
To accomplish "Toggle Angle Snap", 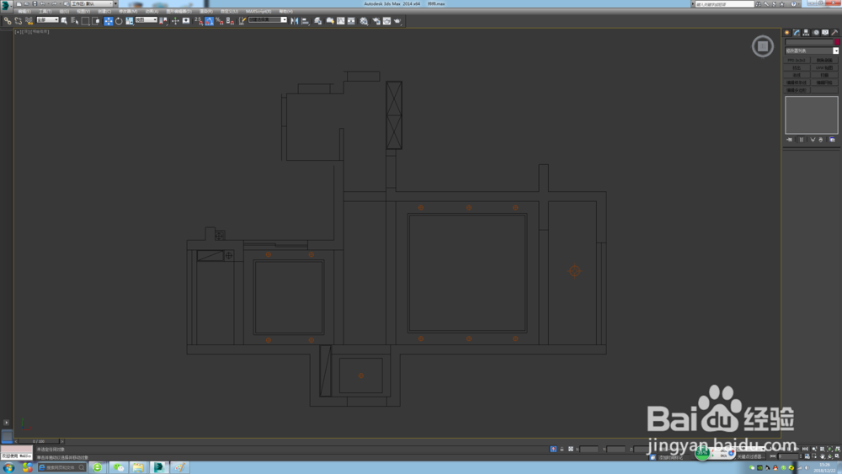I will point(209,21).
